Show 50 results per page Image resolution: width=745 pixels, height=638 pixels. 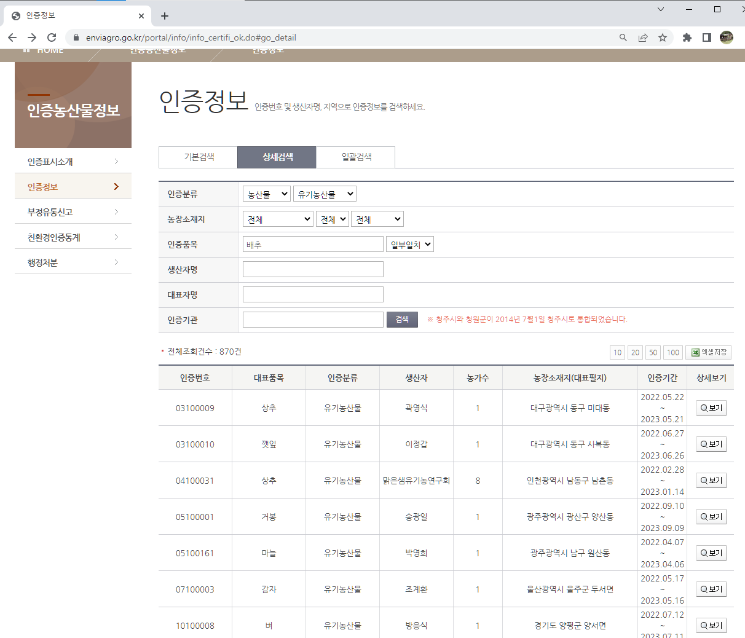click(x=653, y=352)
